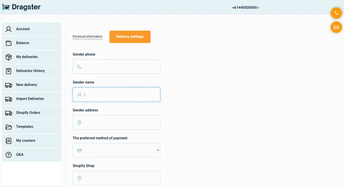
Task: Click the person icon in Sender name field
Action: (80, 94)
